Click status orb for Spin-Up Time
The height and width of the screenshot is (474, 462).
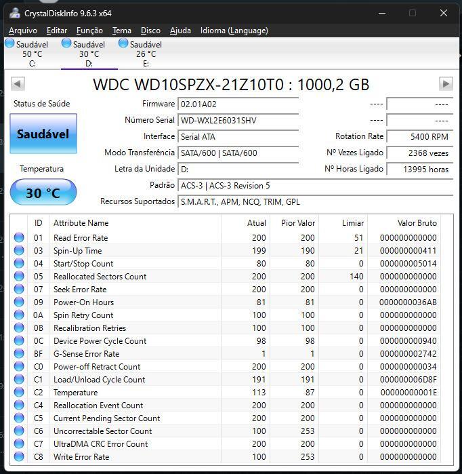(x=19, y=251)
